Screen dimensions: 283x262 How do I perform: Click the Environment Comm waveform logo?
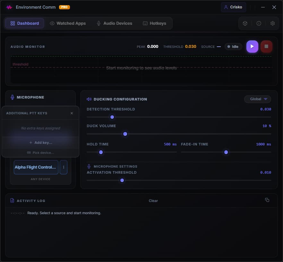[x=9, y=7]
